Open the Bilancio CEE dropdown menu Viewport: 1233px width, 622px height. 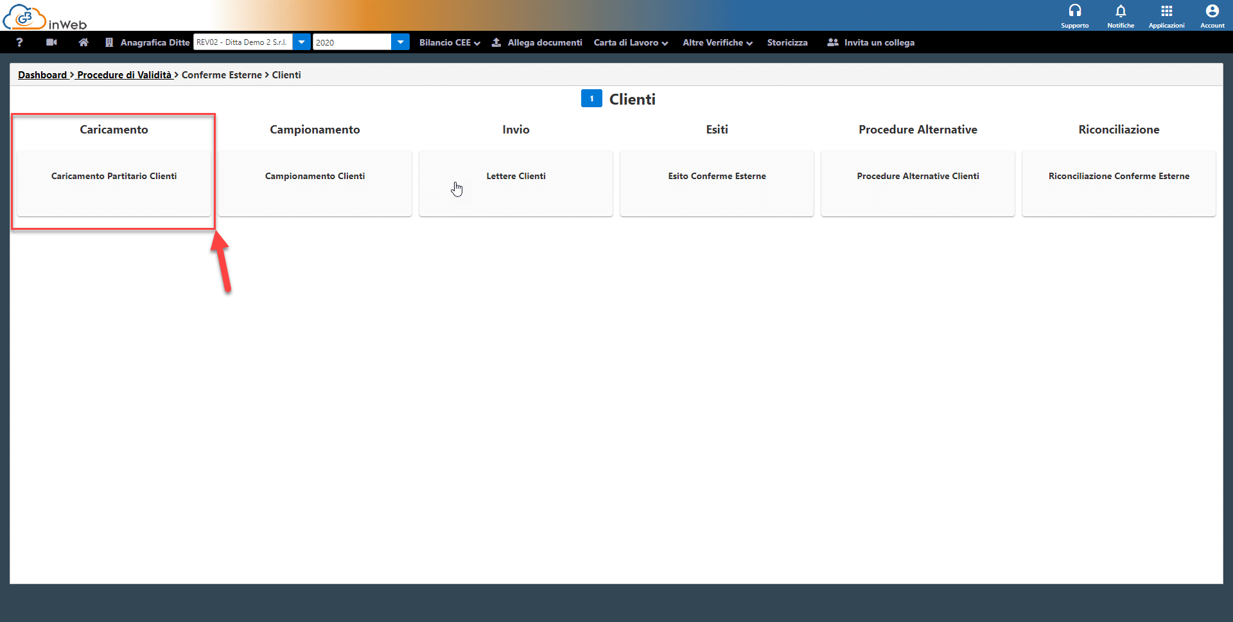pyautogui.click(x=450, y=42)
